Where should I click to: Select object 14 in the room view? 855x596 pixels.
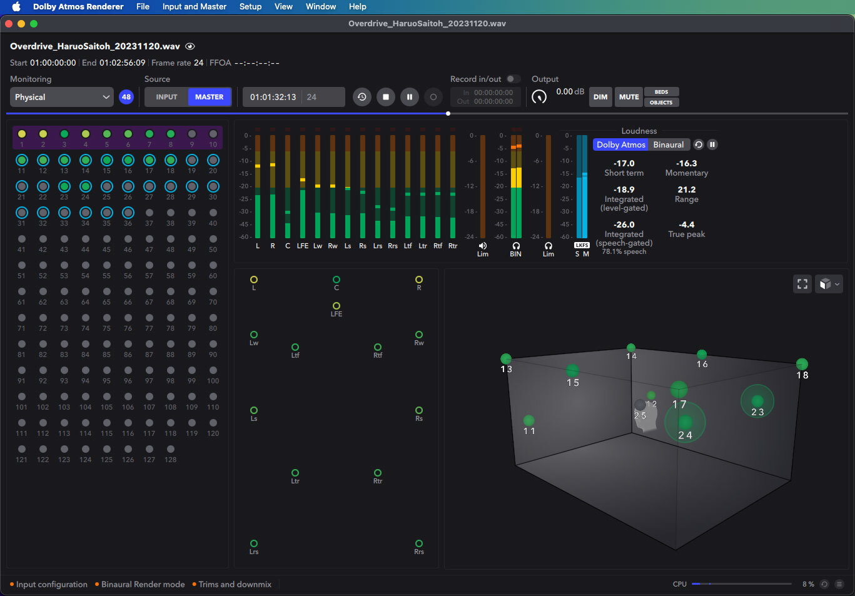point(631,348)
